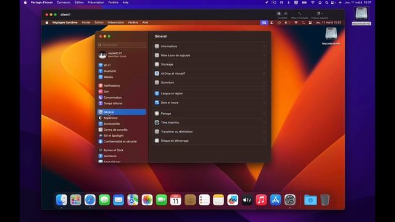Open Calendar icon showing 11
This screenshot has width=395, height=222.
[175, 200]
